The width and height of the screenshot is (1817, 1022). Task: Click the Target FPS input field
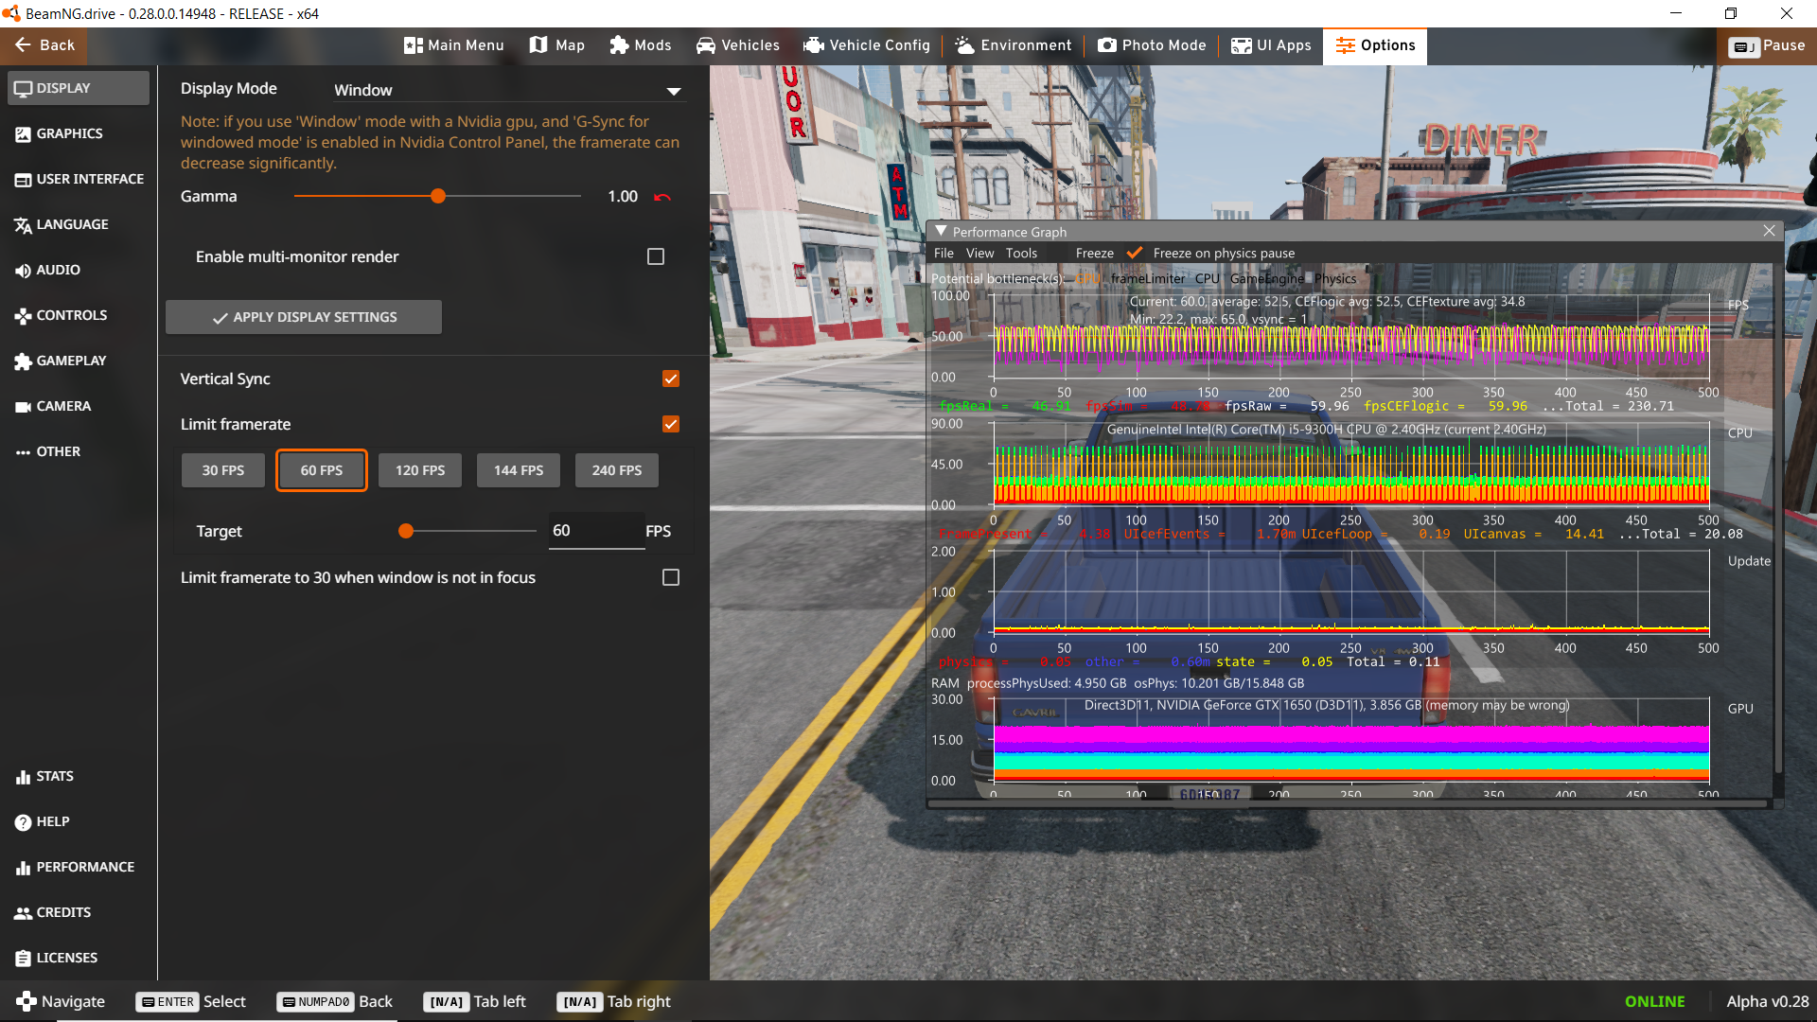[594, 531]
